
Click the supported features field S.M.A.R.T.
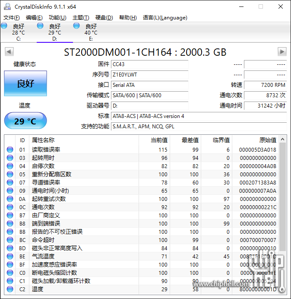(199, 127)
